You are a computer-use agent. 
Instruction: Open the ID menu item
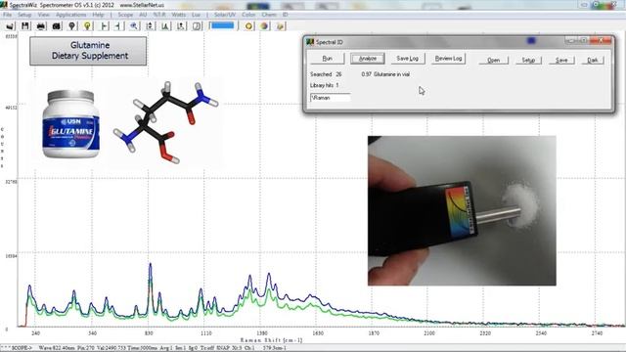tap(285, 15)
